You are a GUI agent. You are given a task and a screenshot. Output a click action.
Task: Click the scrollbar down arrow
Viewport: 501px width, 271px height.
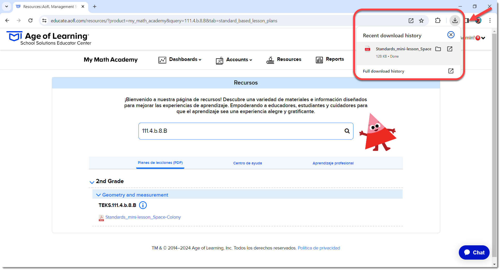(x=494, y=265)
